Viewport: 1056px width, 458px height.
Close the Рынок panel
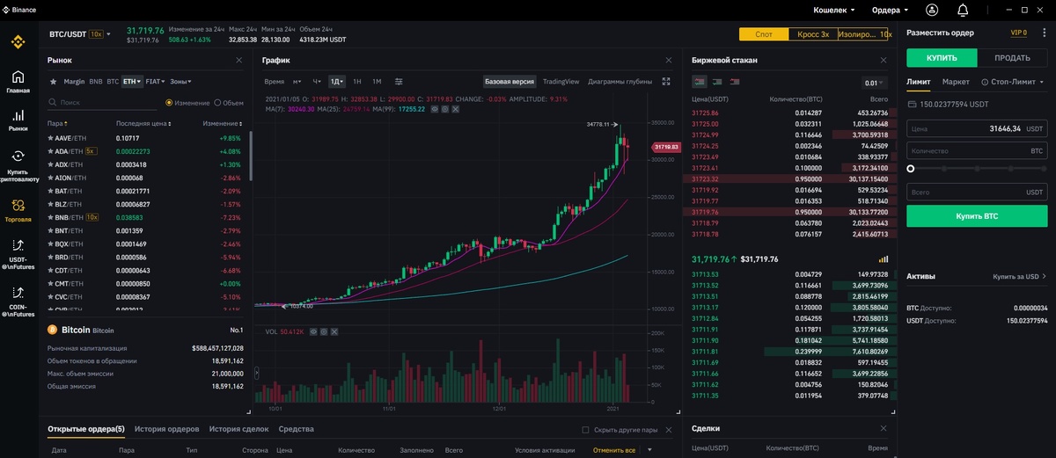[239, 60]
